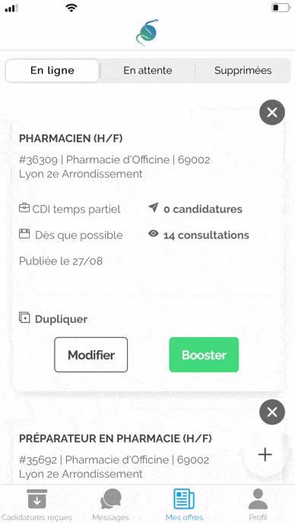The height and width of the screenshot is (524, 295).
Task: Select the Mes offres newspaper icon
Action: [x=184, y=499]
